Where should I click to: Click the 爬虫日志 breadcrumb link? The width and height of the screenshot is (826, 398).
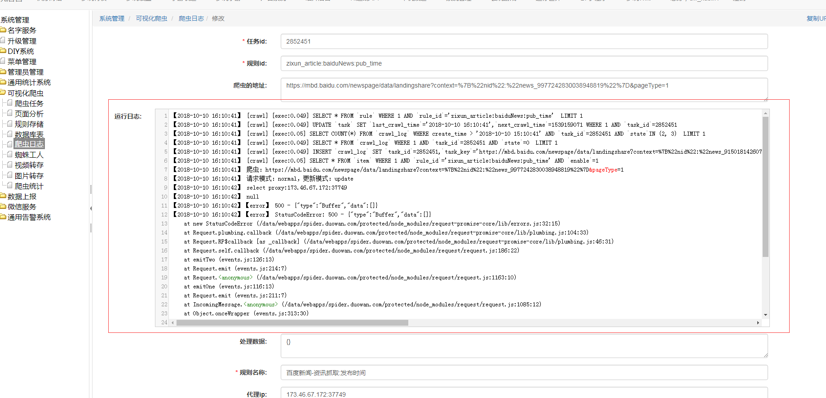click(191, 18)
